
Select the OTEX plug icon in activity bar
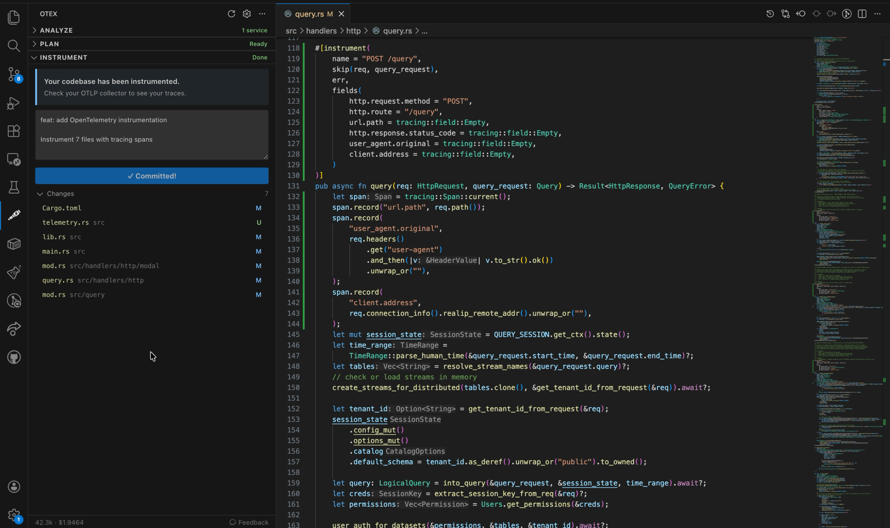pos(14,215)
